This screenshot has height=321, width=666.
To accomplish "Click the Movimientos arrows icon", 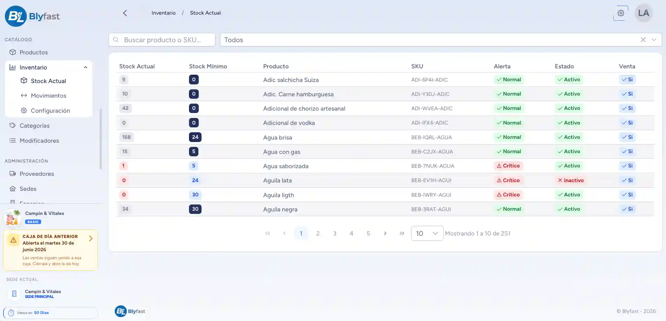I will point(24,96).
